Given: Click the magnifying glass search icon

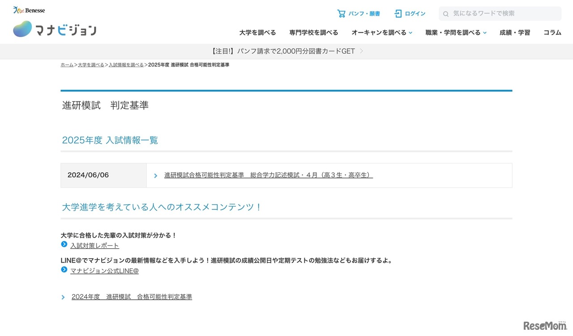Looking at the screenshot, I should 446,13.
